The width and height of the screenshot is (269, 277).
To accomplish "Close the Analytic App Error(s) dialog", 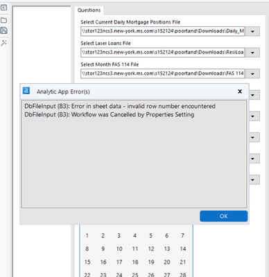I will click(240, 91).
